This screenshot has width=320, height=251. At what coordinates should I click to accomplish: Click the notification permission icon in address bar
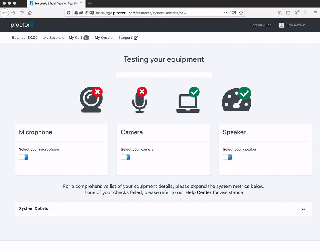tap(92, 13)
